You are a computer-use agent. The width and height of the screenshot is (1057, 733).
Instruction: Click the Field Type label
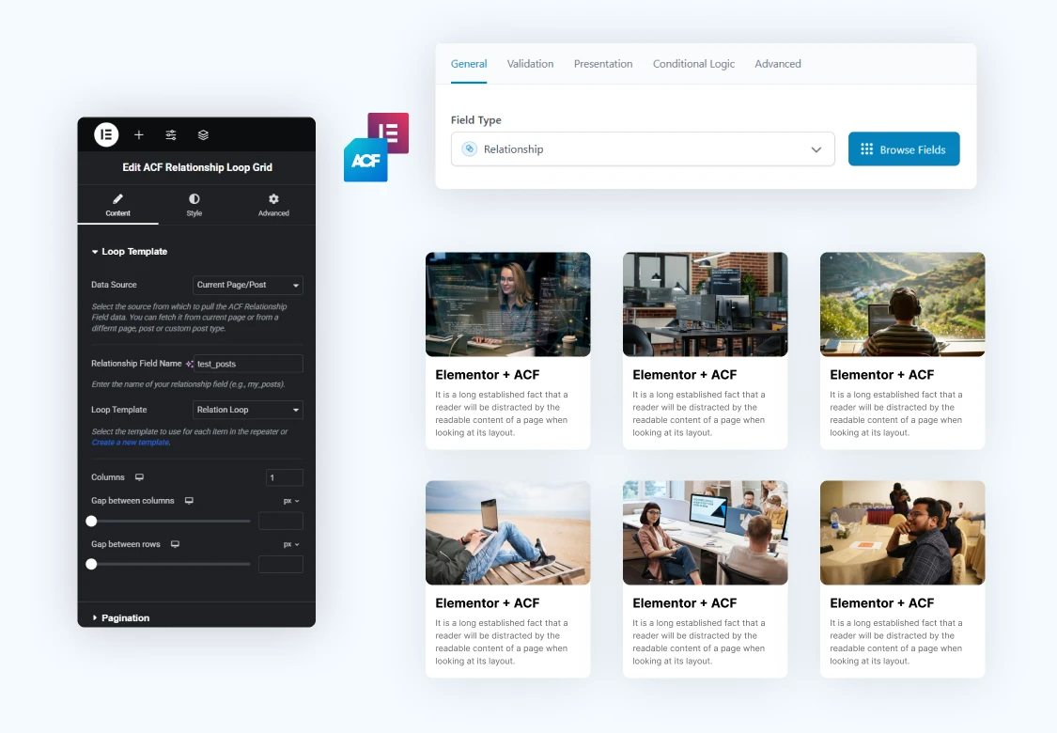[x=476, y=120]
